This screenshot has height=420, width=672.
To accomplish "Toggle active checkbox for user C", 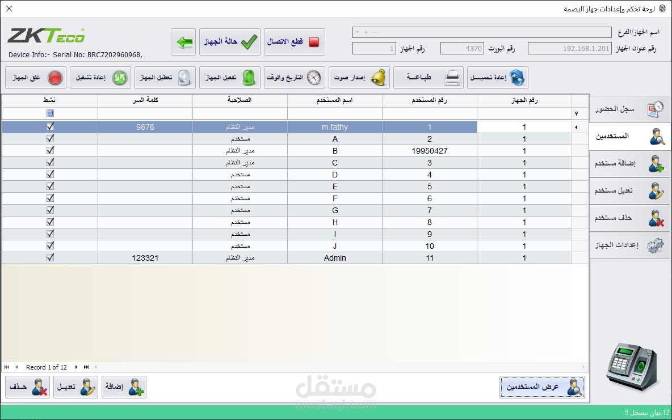I will point(50,162).
